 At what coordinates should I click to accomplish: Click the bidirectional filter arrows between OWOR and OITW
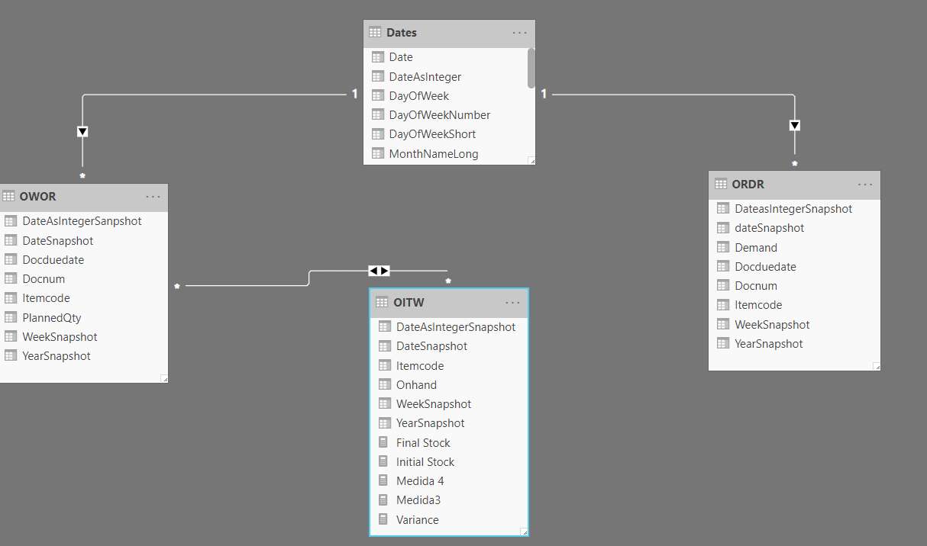point(379,271)
